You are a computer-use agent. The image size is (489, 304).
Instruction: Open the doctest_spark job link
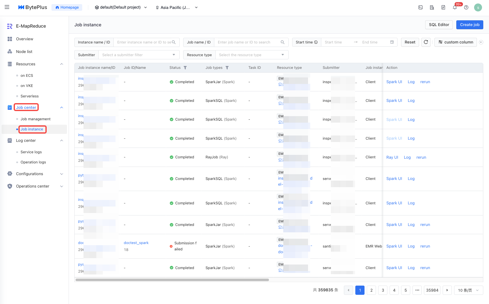click(x=136, y=243)
